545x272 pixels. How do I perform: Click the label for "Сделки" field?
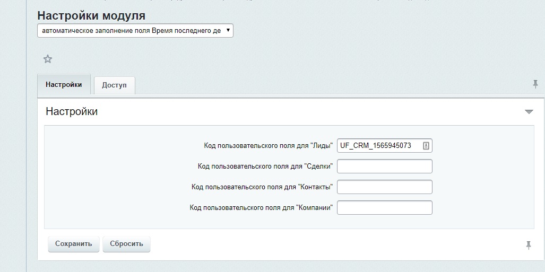(x=265, y=166)
